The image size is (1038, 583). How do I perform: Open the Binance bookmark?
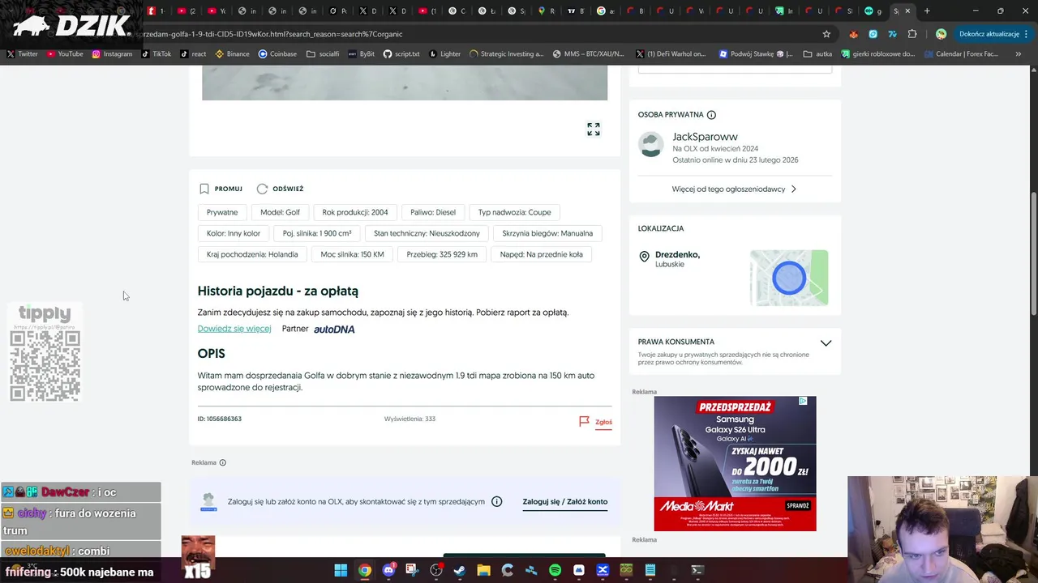point(232,53)
